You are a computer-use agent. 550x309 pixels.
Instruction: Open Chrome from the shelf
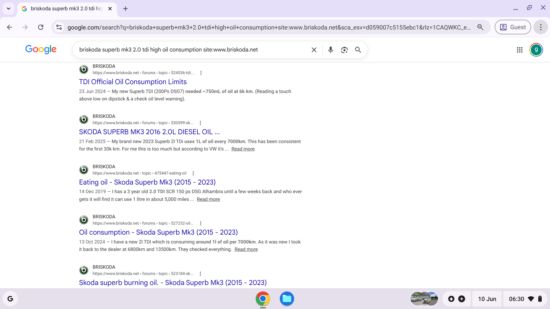click(263, 299)
